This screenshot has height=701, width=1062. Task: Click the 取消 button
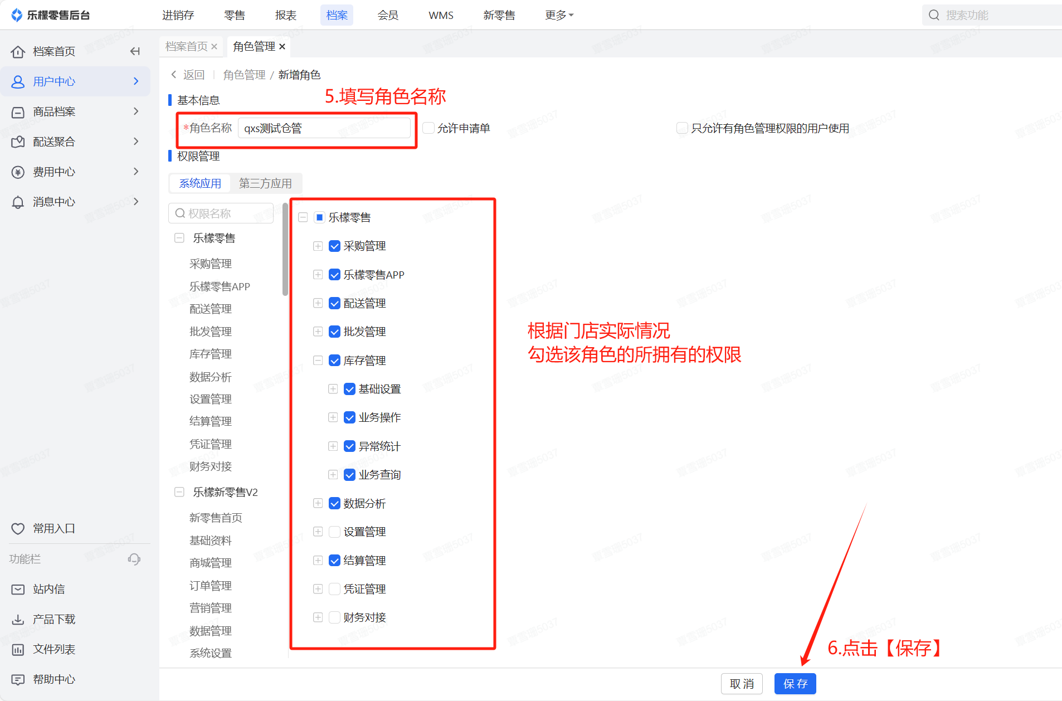point(742,684)
